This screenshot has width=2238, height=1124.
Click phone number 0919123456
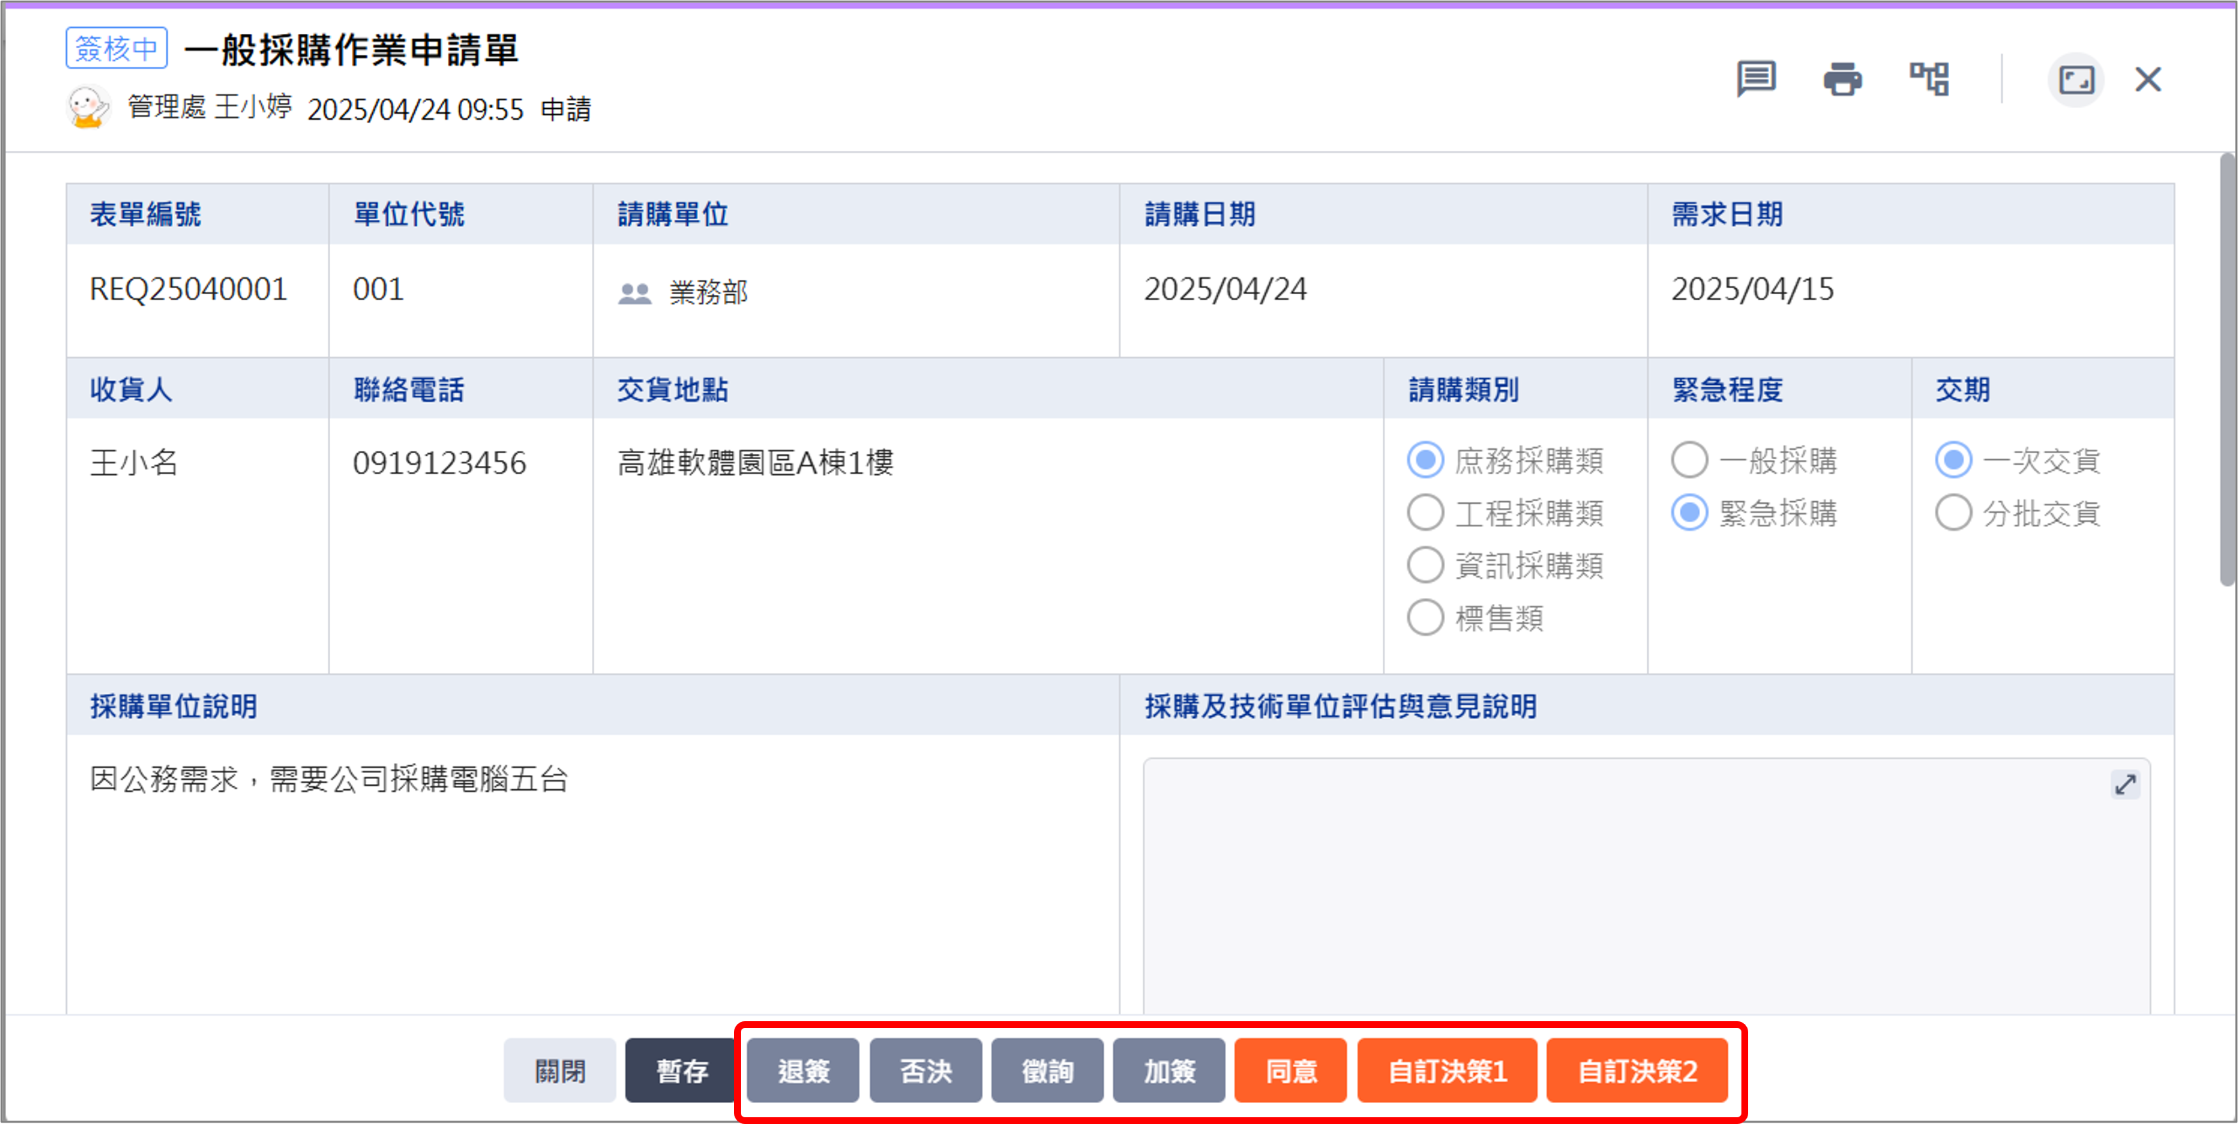click(x=440, y=463)
